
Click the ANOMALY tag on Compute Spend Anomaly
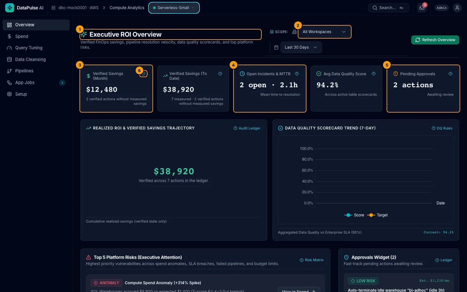[107, 283]
